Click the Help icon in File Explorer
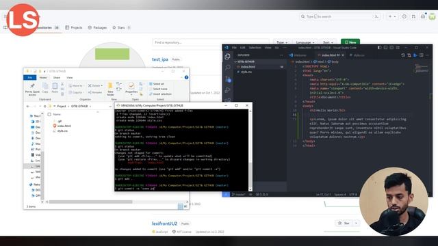 click(x=186, y=77)
